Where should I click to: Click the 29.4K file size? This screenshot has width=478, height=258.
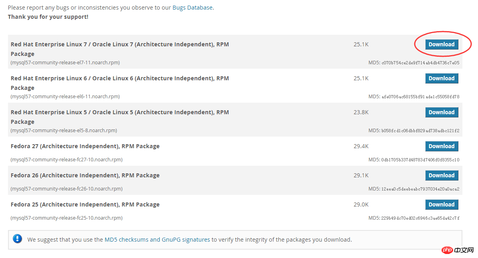tap(361, 146)
